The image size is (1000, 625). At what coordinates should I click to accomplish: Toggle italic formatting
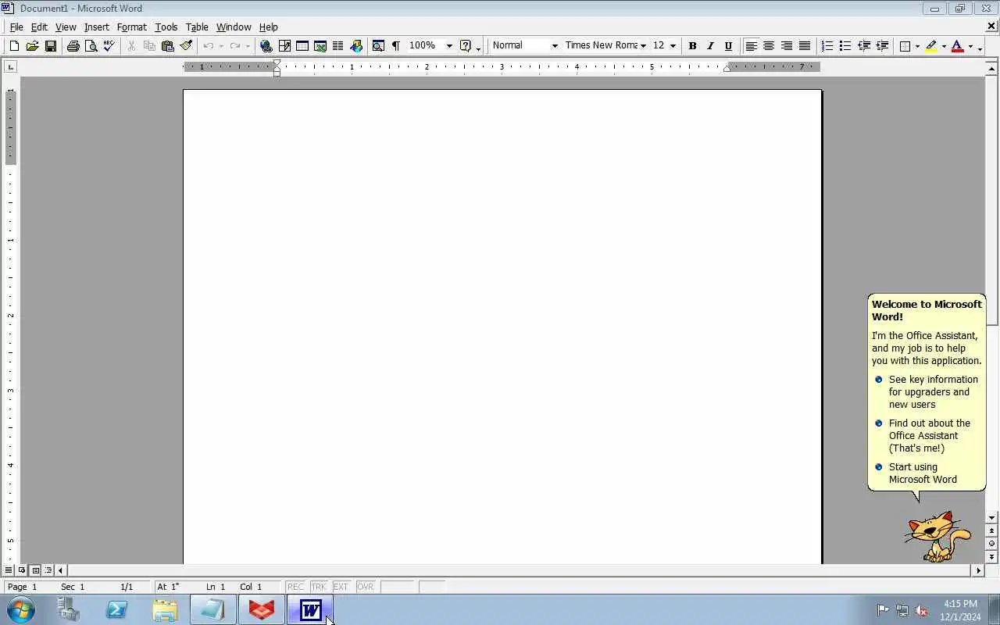pos(710,46)
